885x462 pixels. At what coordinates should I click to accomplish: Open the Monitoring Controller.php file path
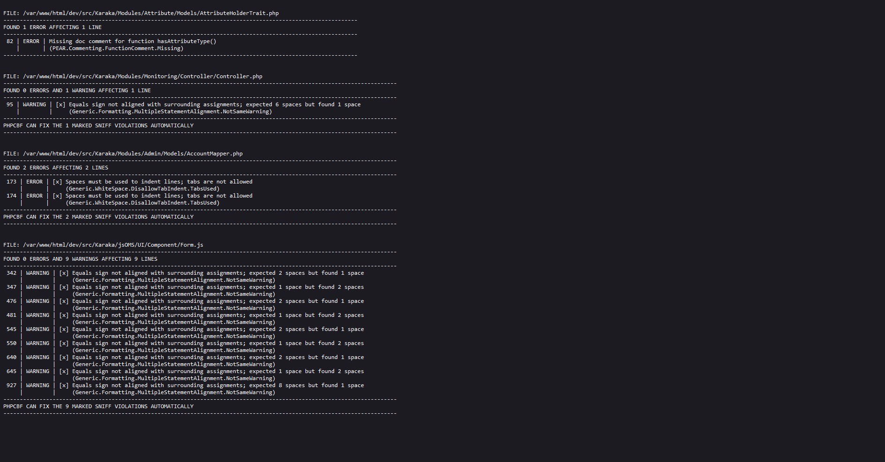(x=142, y=76)
